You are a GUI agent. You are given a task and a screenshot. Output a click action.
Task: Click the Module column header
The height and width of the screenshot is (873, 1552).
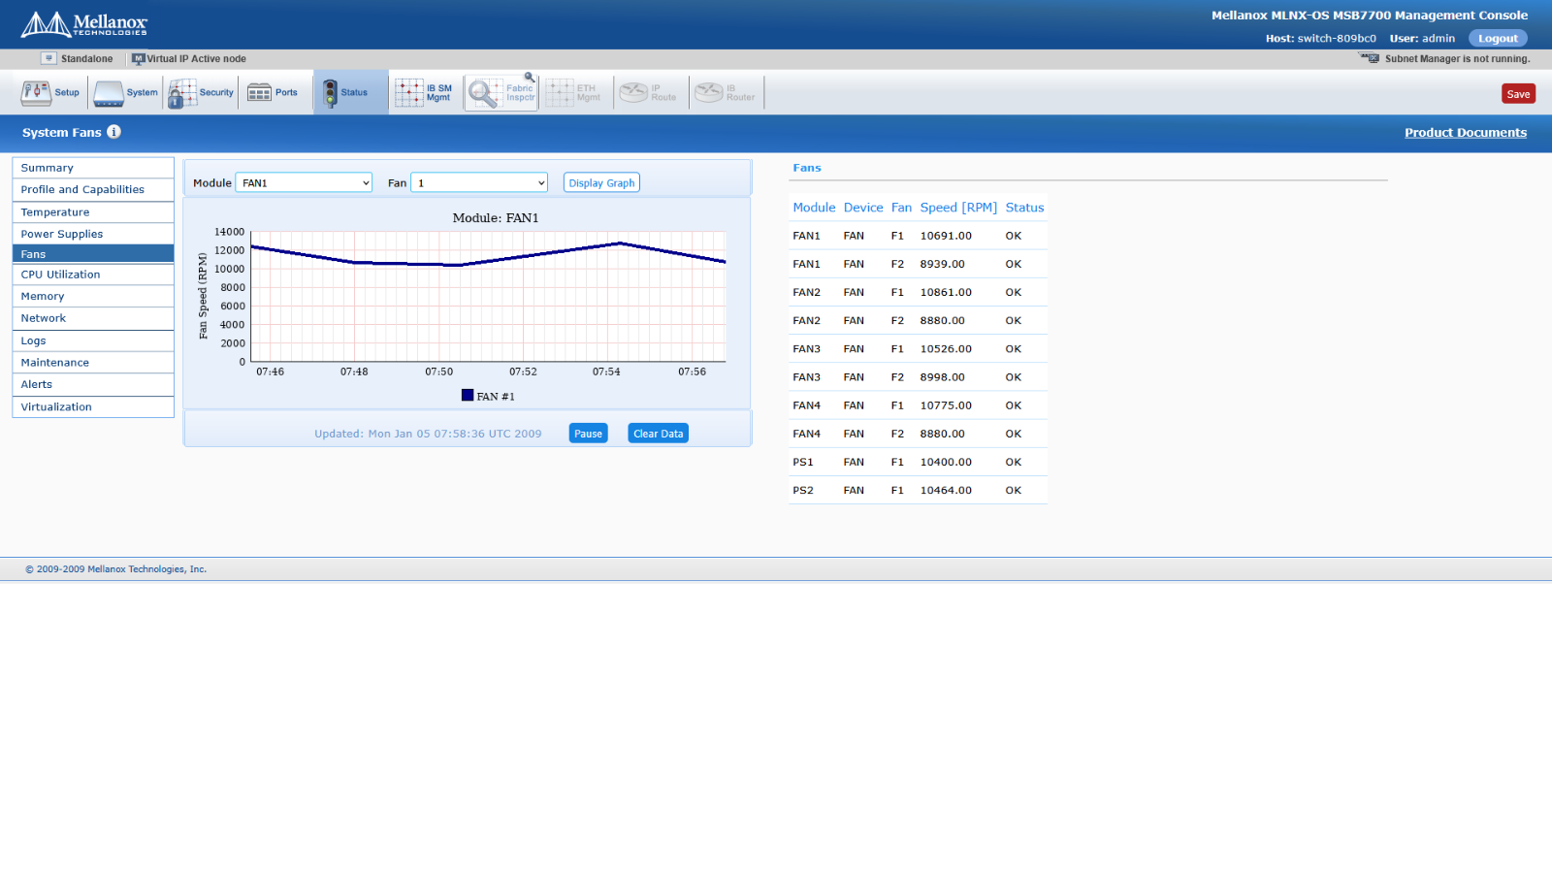pos(814,208)
